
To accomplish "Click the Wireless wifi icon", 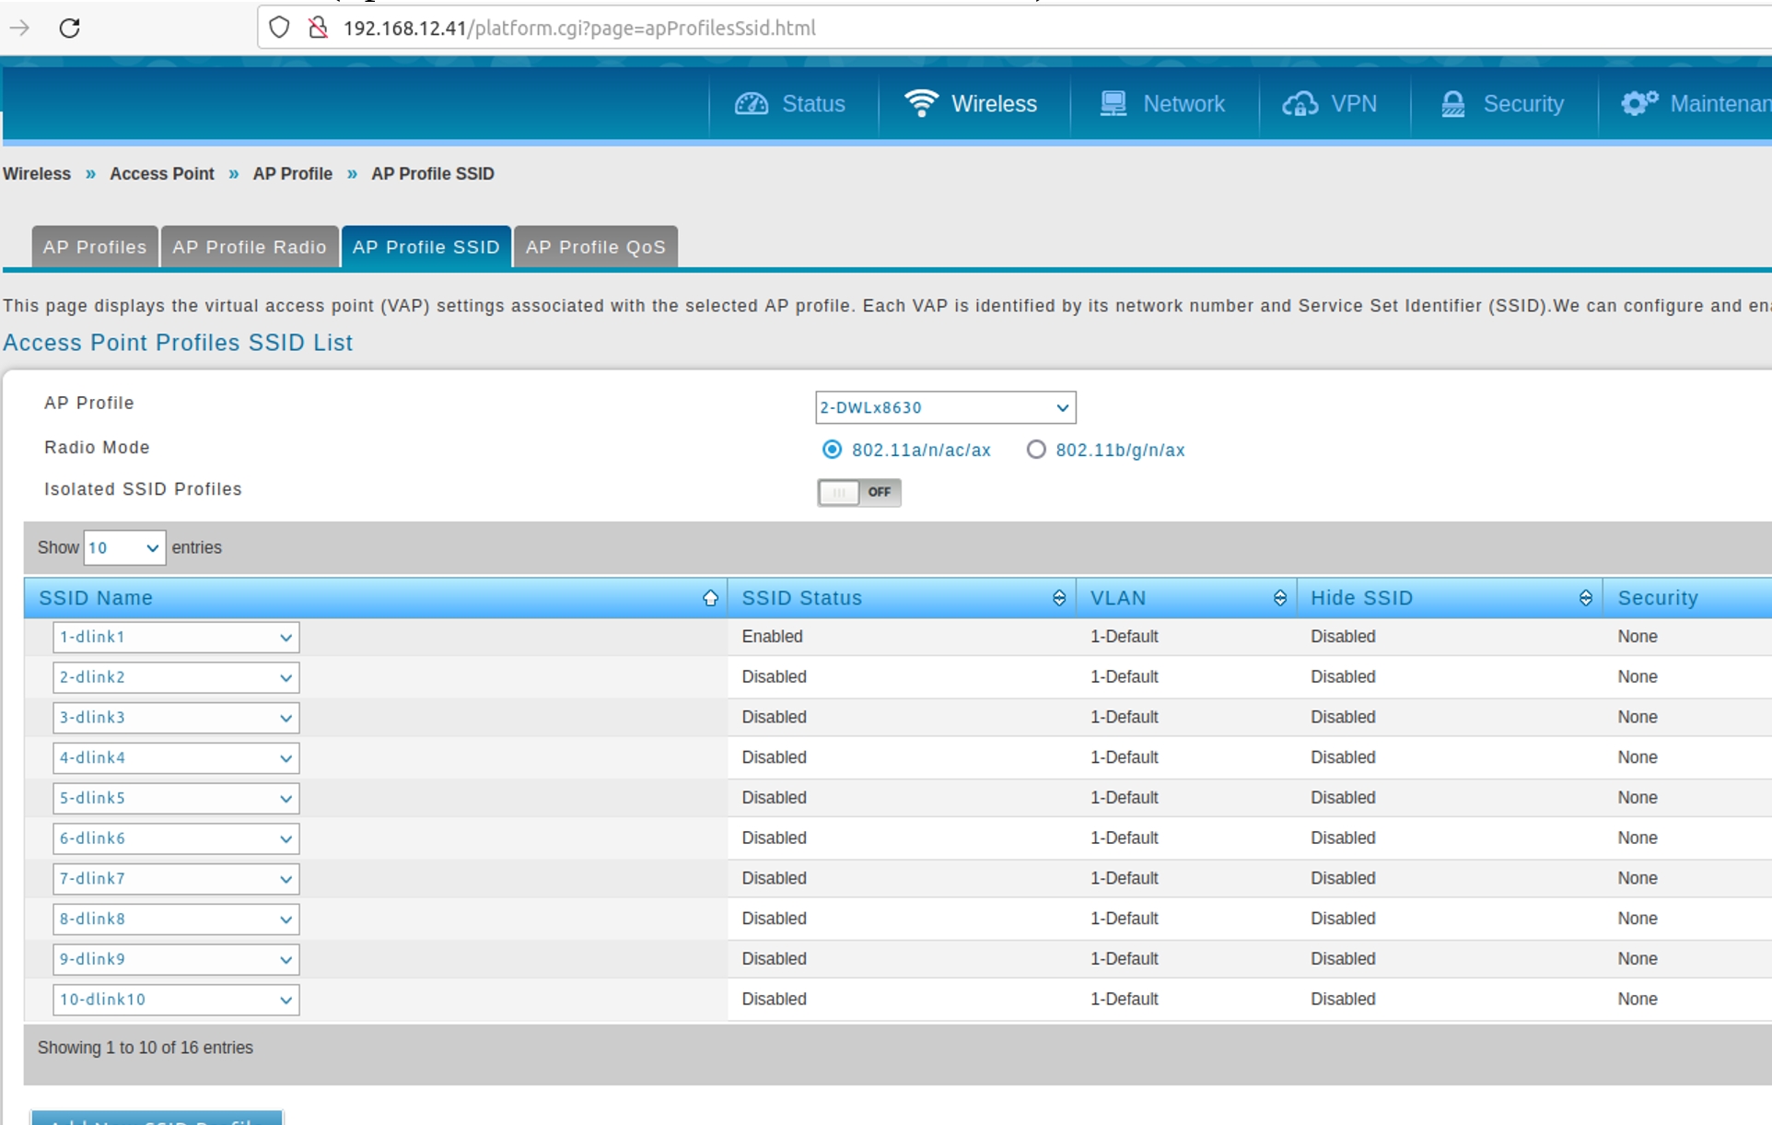I will [x=920, y=103].
